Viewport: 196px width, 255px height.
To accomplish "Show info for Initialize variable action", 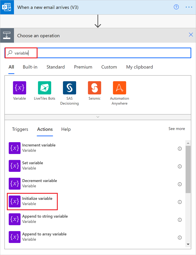I will coord(180,202).
